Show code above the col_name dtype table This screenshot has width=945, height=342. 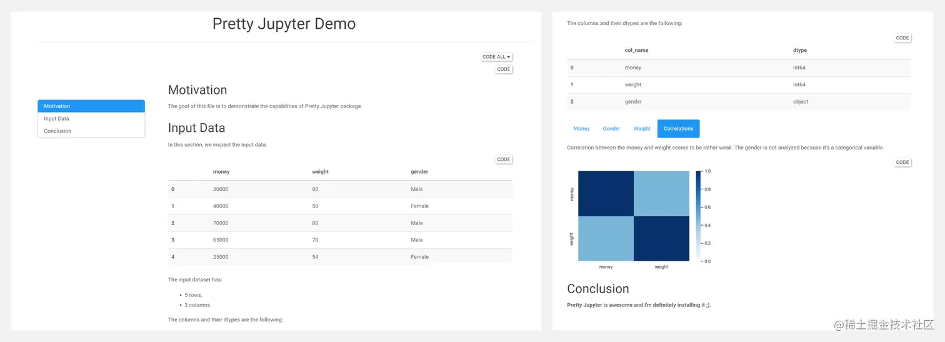click(x=902, y=38)
